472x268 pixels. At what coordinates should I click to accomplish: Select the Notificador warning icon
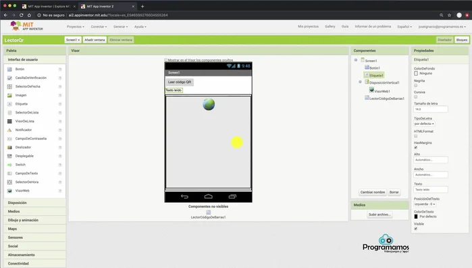point(9,130)
